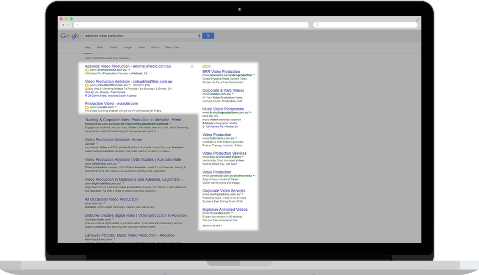Screen dimensions: 479x275
Task: Open Search tools
Action: 172,47
